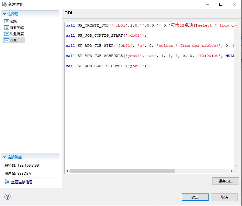The height and width of the screenshot is (206, 242).
Task: Collapse the 选择项 section
Action: click(x=4, y=14)
